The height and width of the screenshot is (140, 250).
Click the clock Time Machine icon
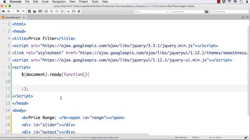(241, 2)
